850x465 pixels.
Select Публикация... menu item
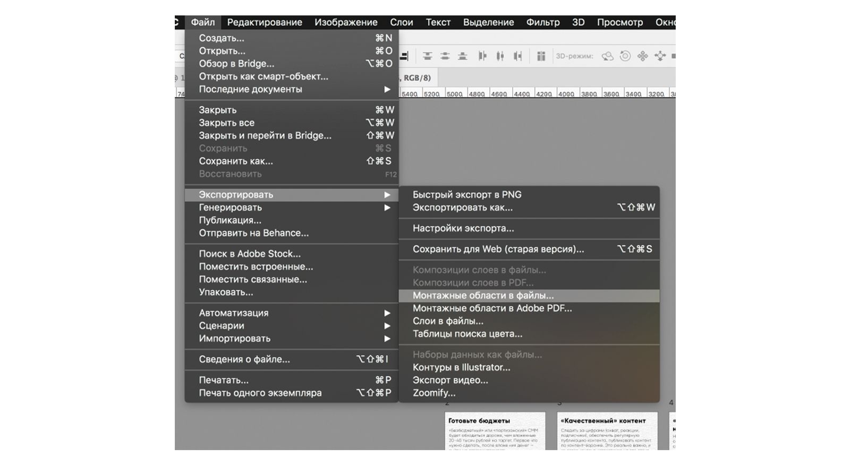[292, 220]
